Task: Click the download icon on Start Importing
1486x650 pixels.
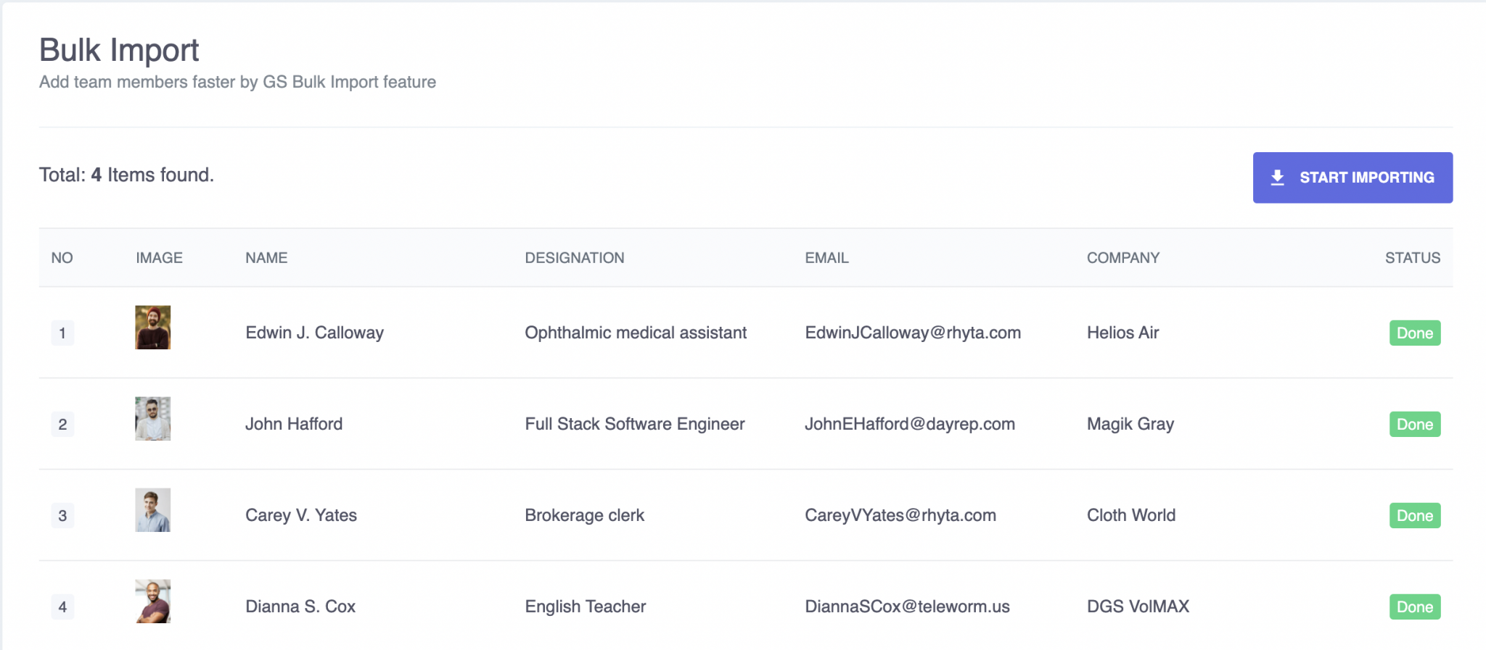Action: point(1278,178)
